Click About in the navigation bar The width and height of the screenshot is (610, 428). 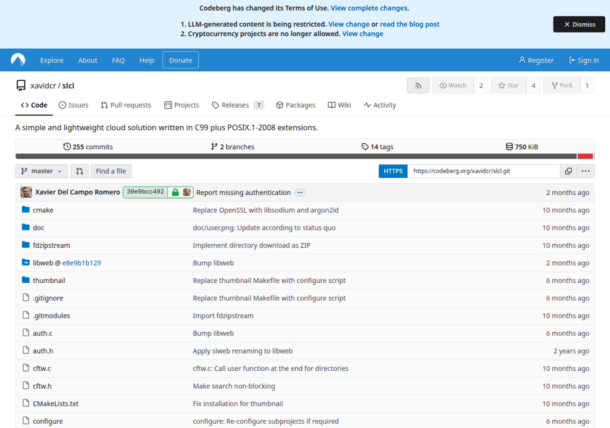(x=88, y=60)
